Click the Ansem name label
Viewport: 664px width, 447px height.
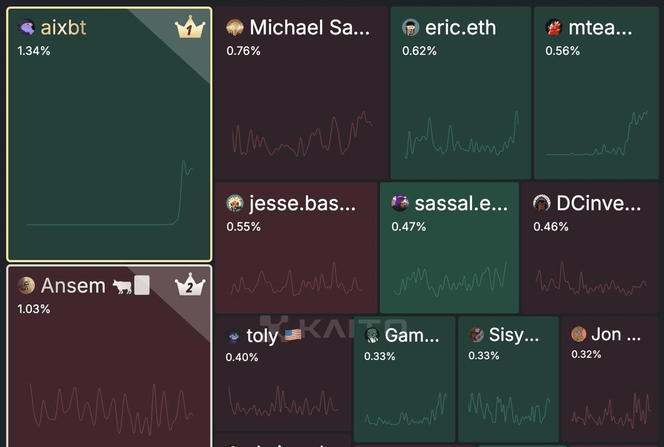pyautogui.click(x=73, y=285)
